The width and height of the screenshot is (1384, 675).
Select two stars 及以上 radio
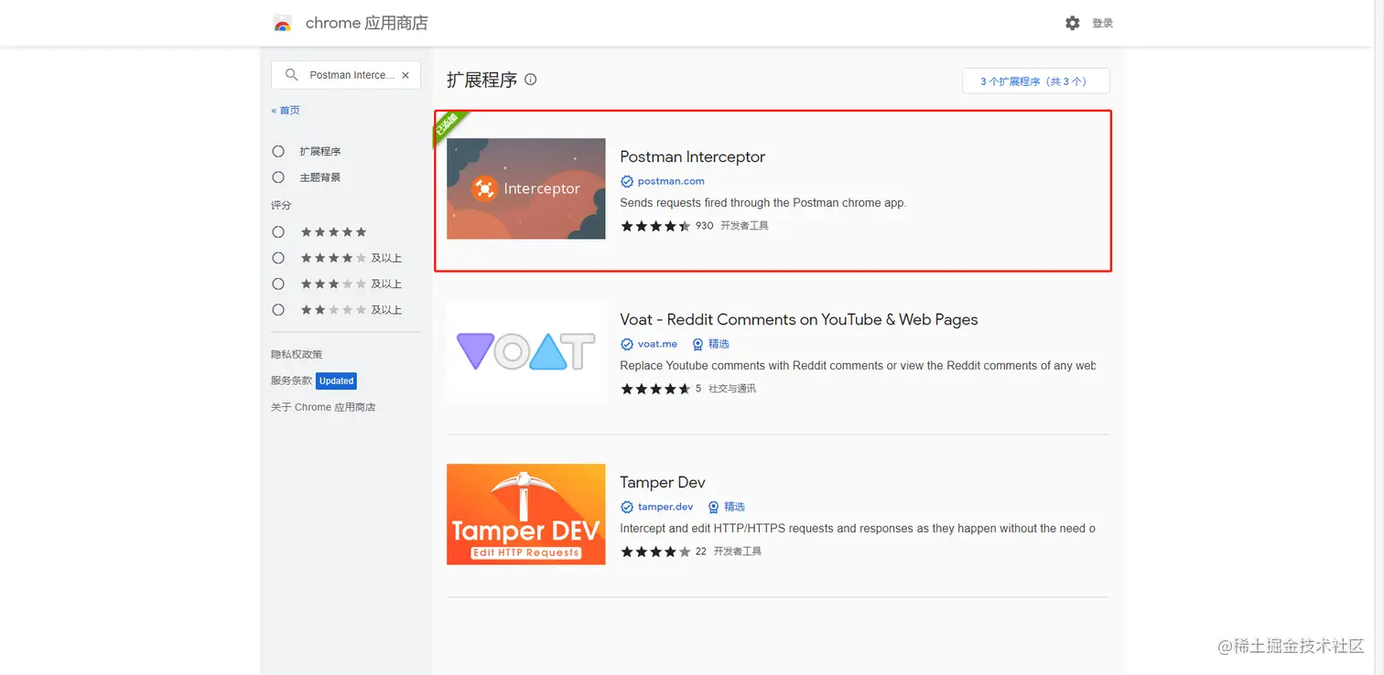click(x=278, y=310)
